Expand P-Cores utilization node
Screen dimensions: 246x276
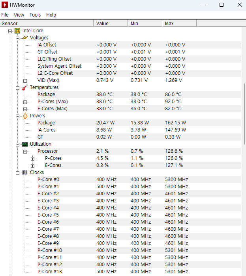pos(32,159)
